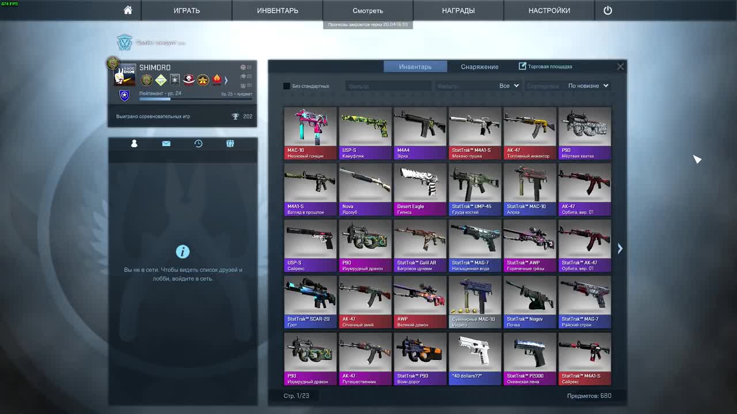Viewport: 737px width, 414px height.
Task: Click the info icon in friends panel
Action: point(183,251)
